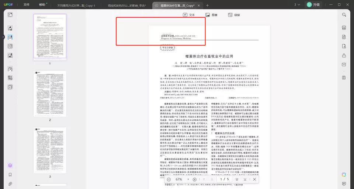Click the Save as other icon in right sidebar
This screenshot has width=354, height=189.
pyautogui.click(x=344, y=78)
